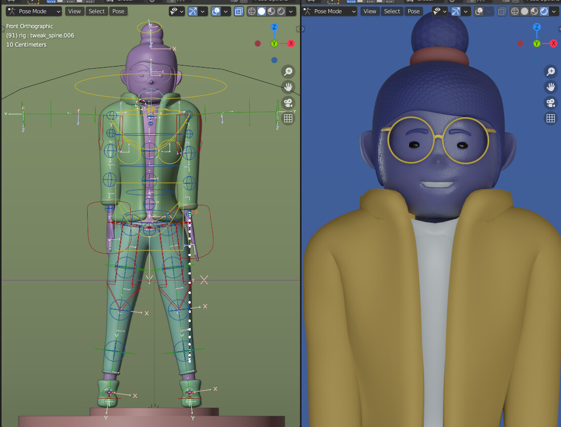Toggle Show Overlays in right viewport header

[x=479, y=11]
